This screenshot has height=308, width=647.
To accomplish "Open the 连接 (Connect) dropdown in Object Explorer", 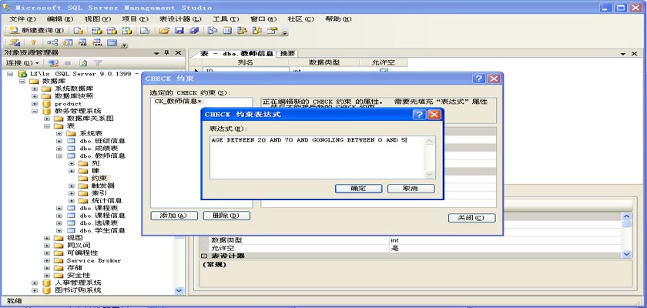I will pyautogui.click(x=22, y=63).
